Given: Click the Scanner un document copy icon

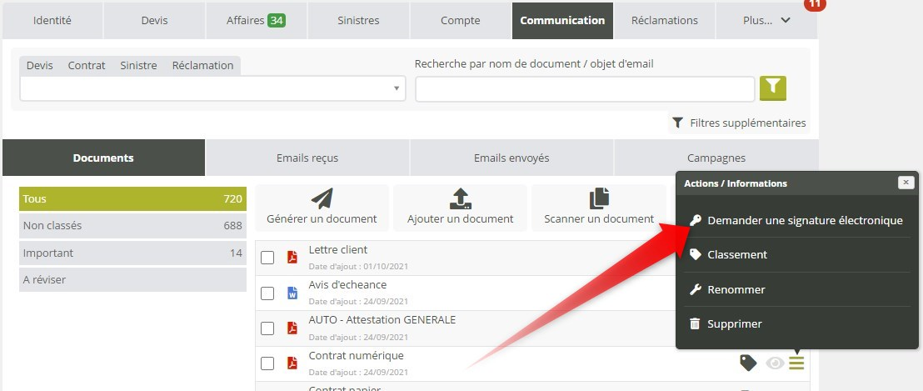Looking at the screenshot, I should [599, 198].
